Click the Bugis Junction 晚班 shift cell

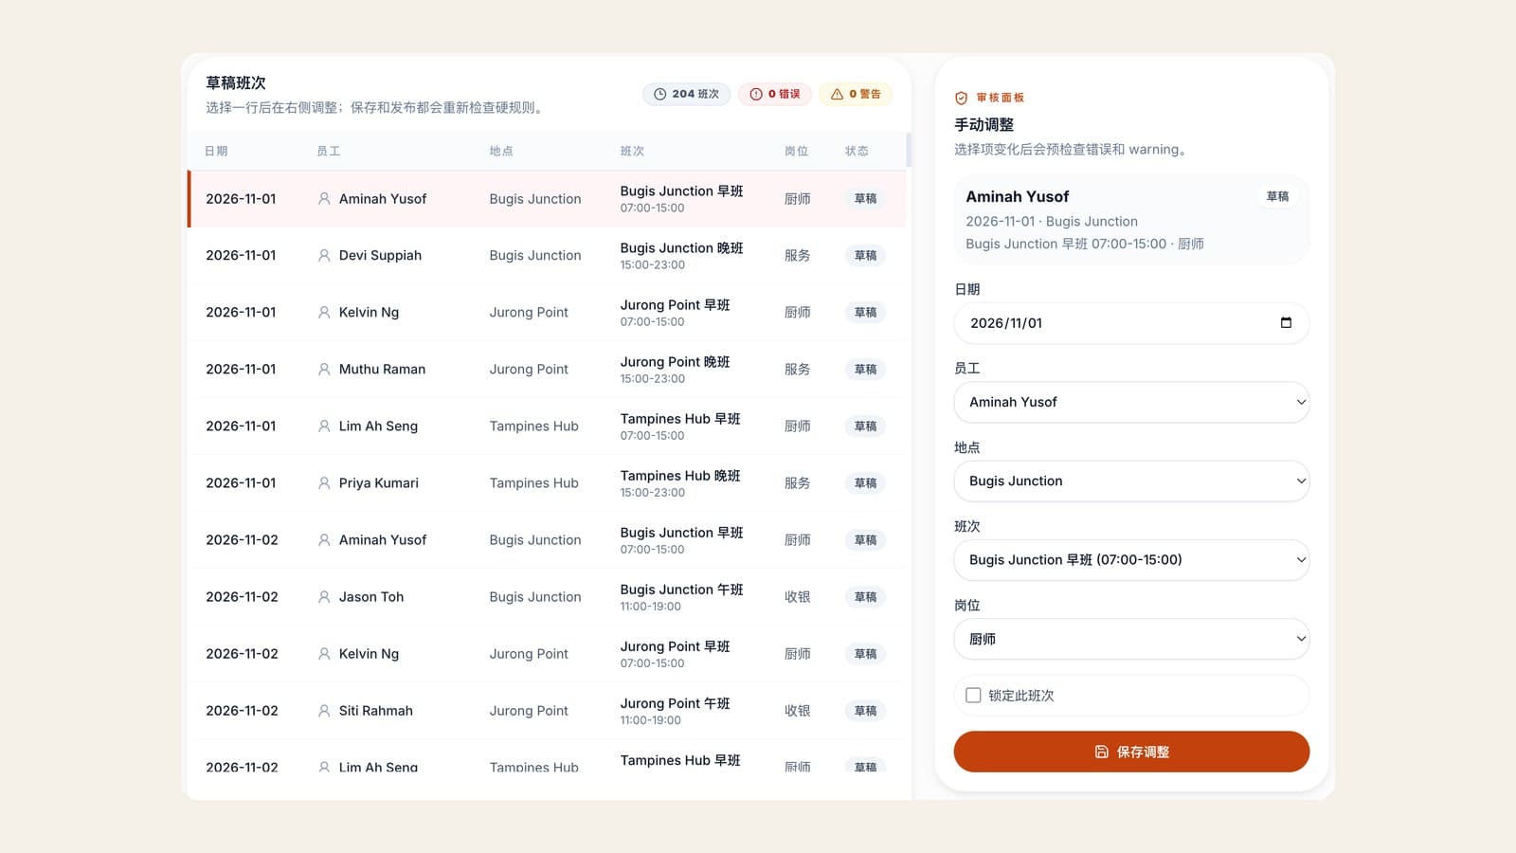(681, 256)
